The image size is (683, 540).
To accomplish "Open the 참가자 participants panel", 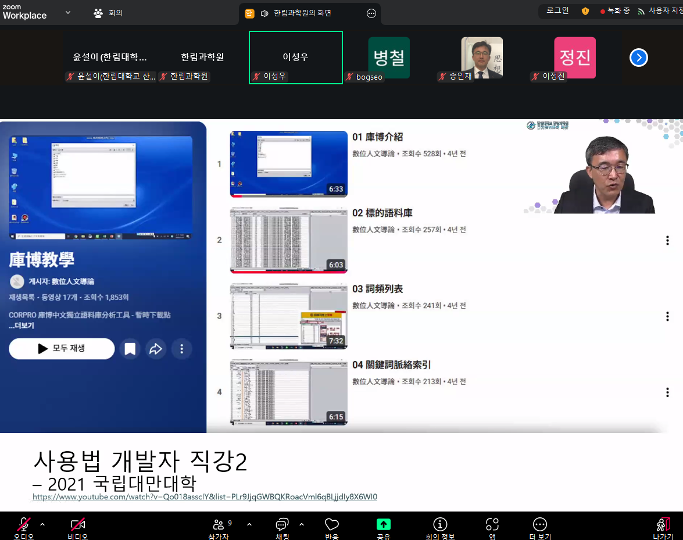I will pyautogui.click(x=219, y=525).
